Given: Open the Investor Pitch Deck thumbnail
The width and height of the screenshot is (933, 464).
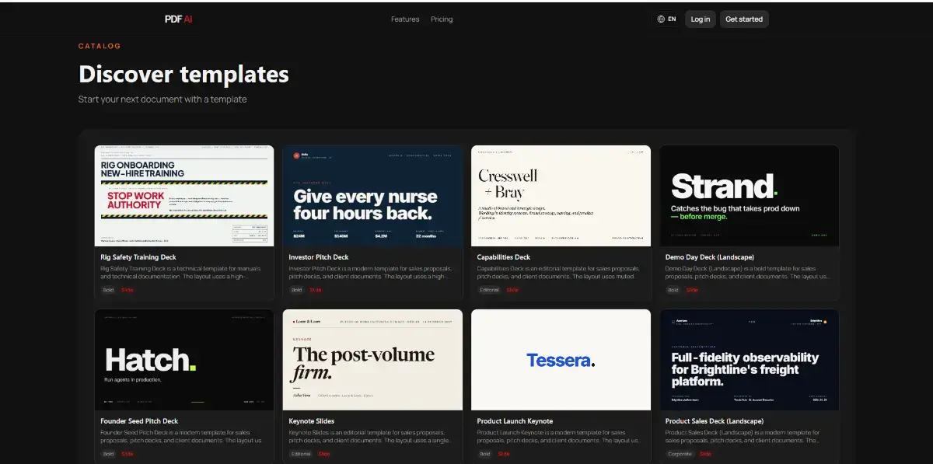Looking at the screenshot, I should point(372,196).
